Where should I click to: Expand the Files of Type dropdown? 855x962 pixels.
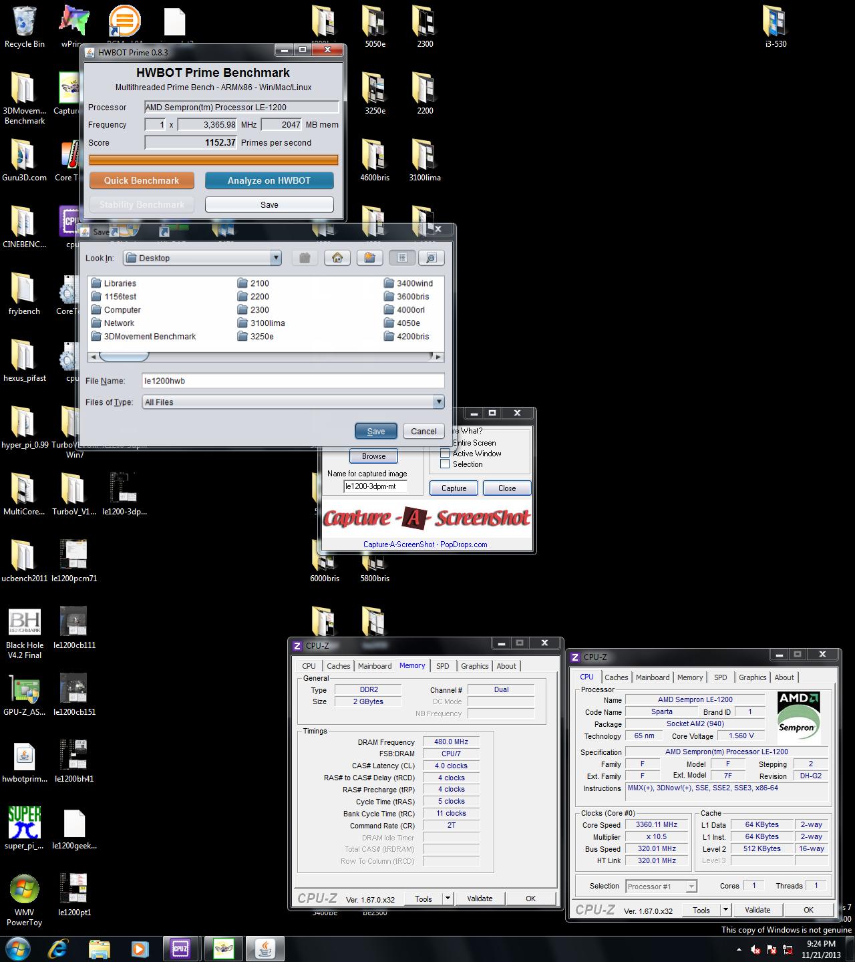pos(438,402)
